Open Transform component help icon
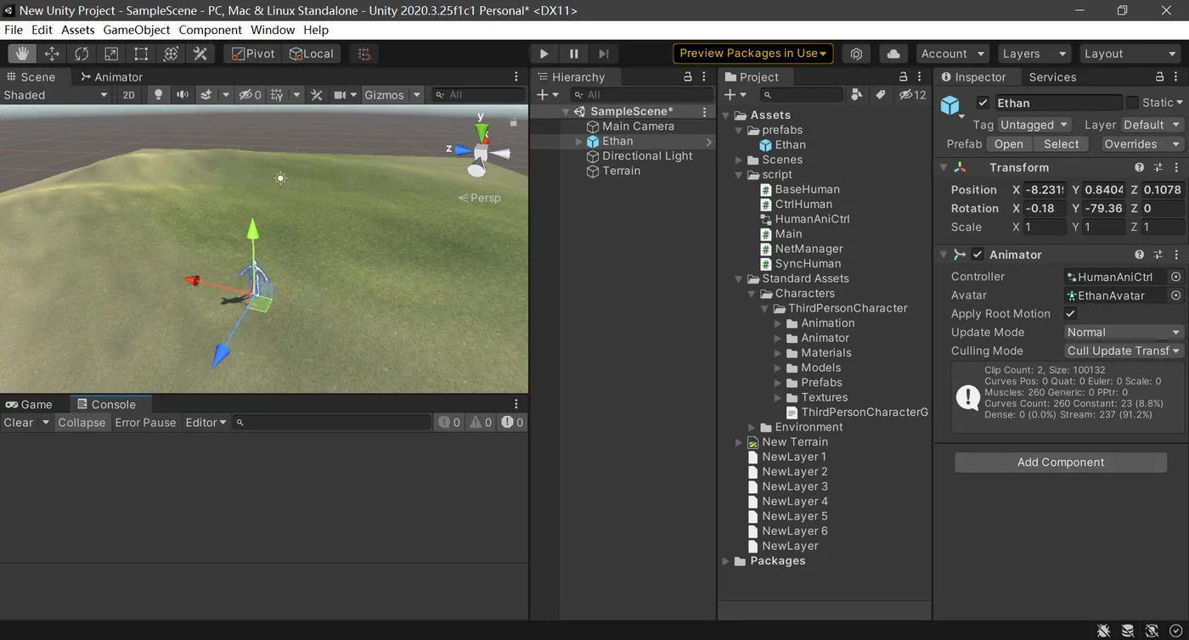Image resolution: width=1189 pixels, height=640 pixels. click(1140, 168)
